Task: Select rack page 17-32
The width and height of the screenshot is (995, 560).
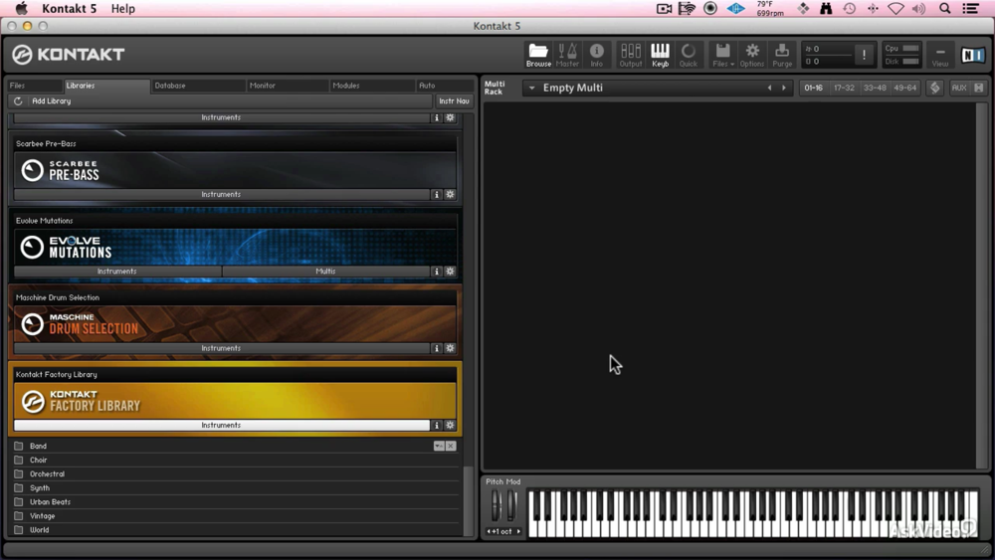Action: tap(844, 89)
